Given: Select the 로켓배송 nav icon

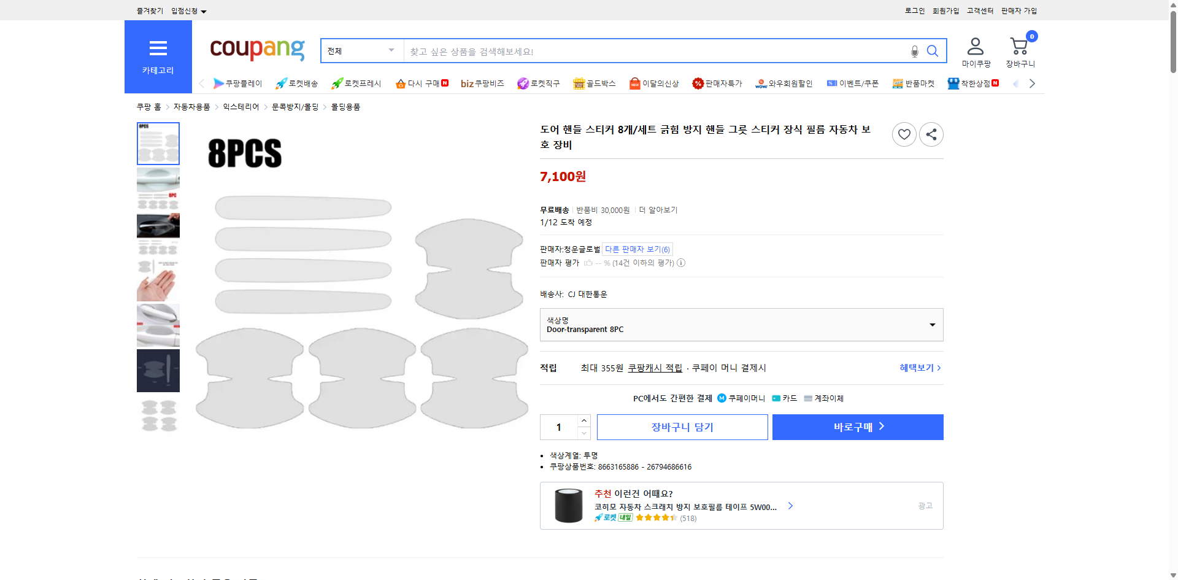Looking at the screenshot, I should tap(296, 83).
